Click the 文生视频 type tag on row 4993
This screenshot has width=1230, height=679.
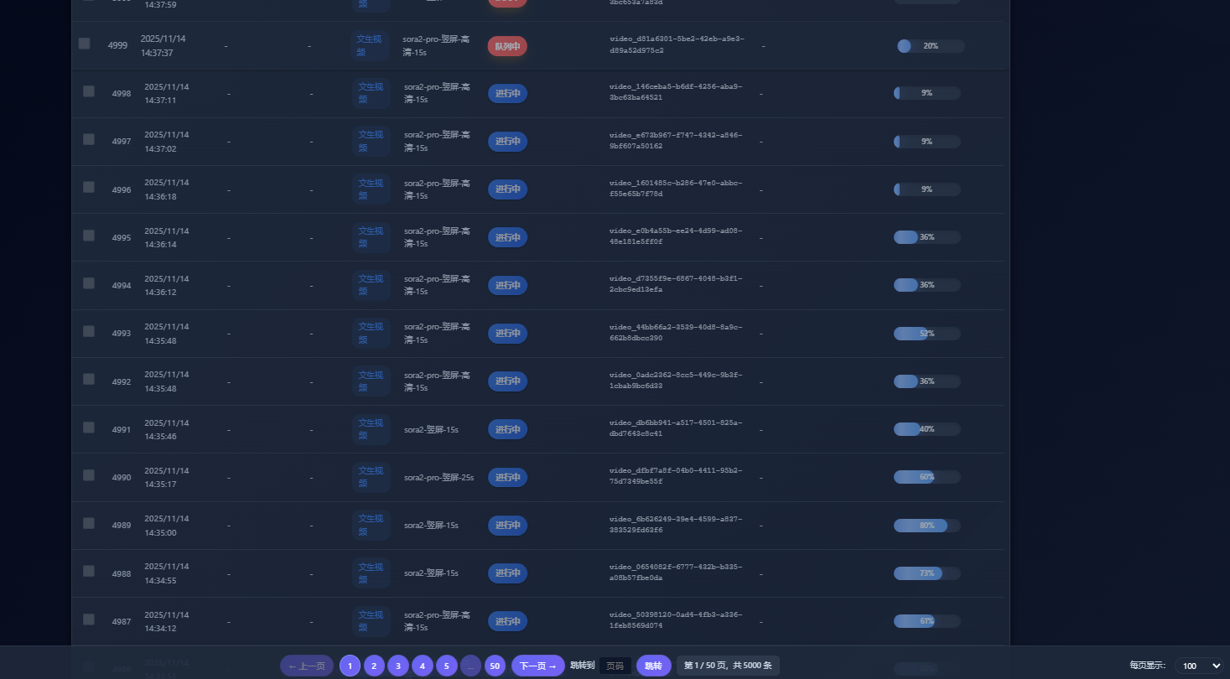[371, 334]
